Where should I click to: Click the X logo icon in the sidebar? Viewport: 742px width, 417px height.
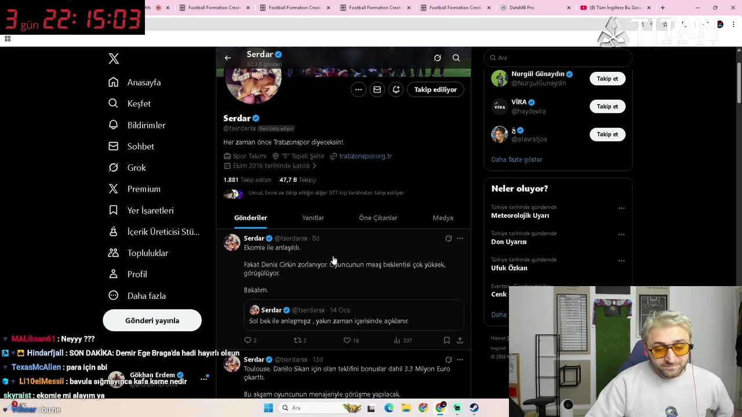[x=114, y=58]
